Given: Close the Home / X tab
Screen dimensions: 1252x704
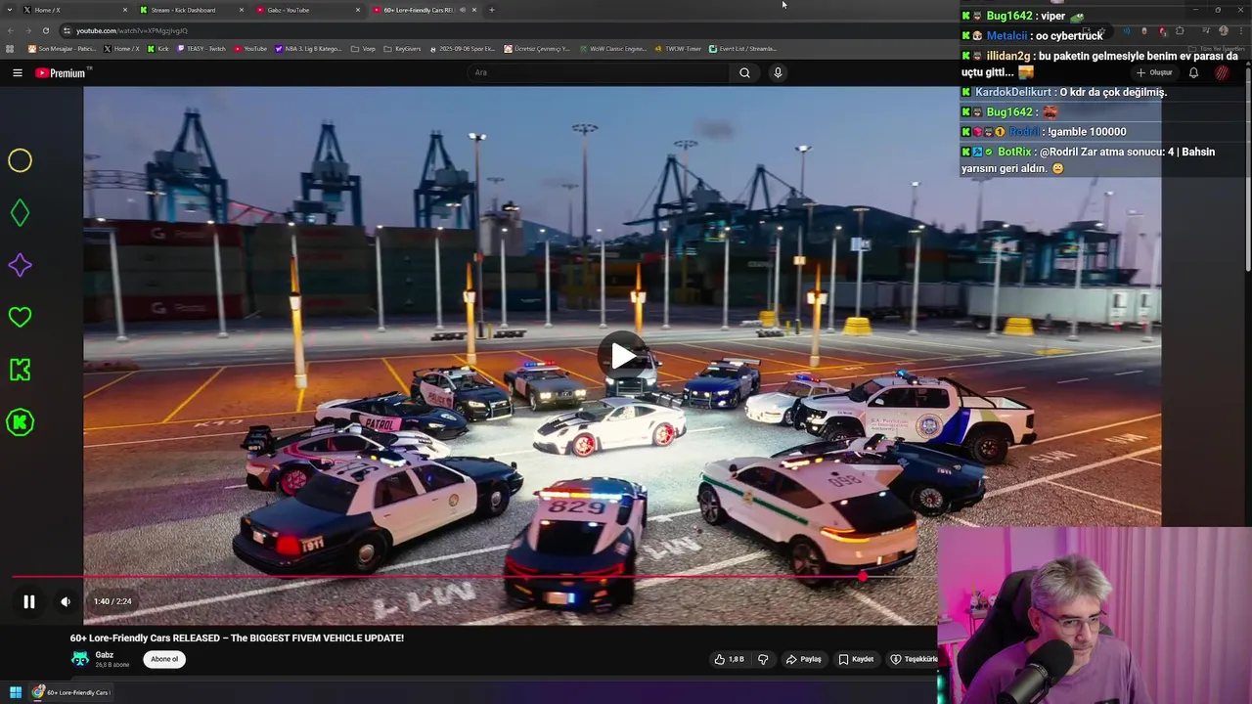Looking at the screenshot, I should tap(125, 10).
